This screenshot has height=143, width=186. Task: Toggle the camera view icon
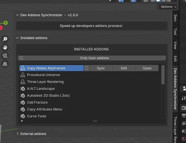click(5, 56)
